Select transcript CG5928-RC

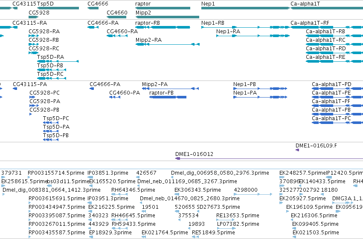(x=44, y=49)
